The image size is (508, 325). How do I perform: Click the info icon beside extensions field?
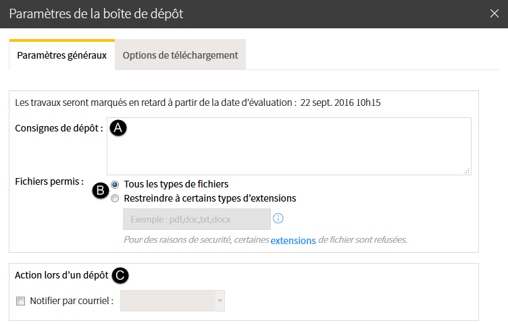[278, 218]
